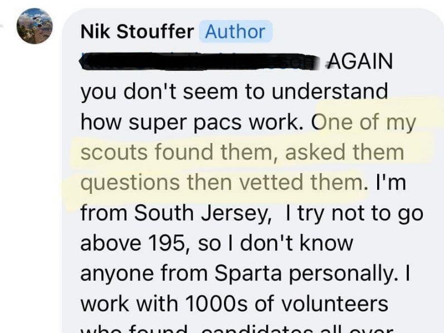Select the word 'I'm' after the highlight
This screenshot has height=333, width=444.
pyautogui.click(x=391, y=182)
